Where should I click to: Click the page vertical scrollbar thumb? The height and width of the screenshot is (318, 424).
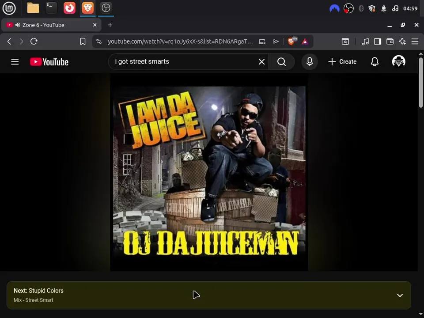[x=421, y=83]
